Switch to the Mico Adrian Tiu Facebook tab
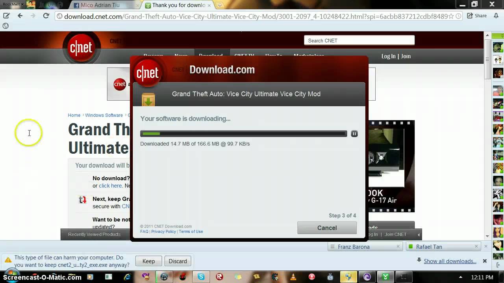The width and height of the screenshot is (504, 283). [105, 5]
